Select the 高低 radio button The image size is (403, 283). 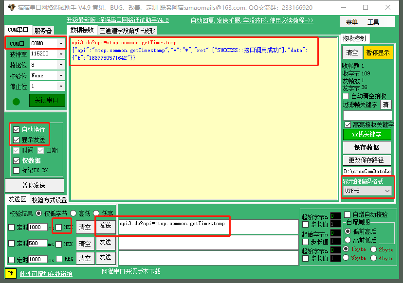tap(73, 213)
